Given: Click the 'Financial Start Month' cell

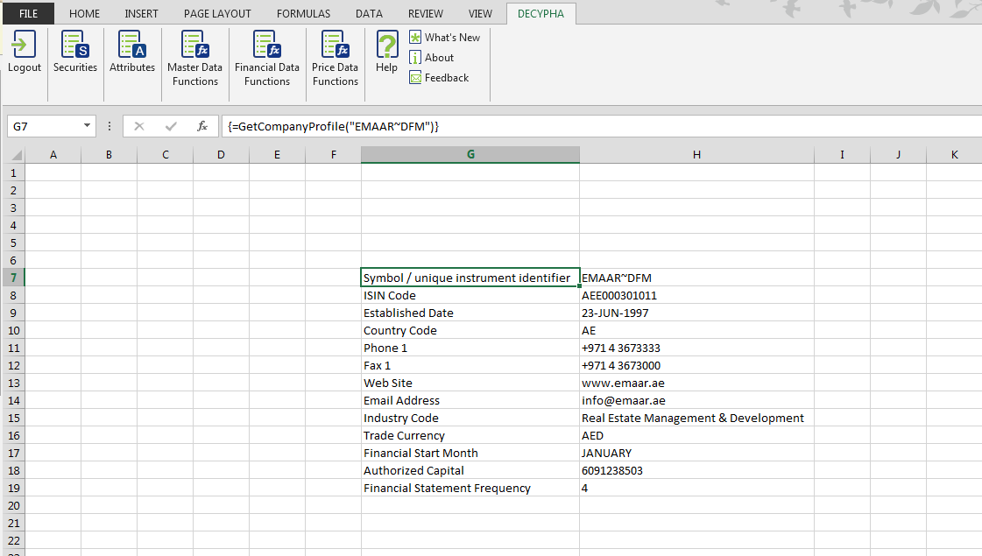Looking at the screenshot, I should [x=470, y=454].
